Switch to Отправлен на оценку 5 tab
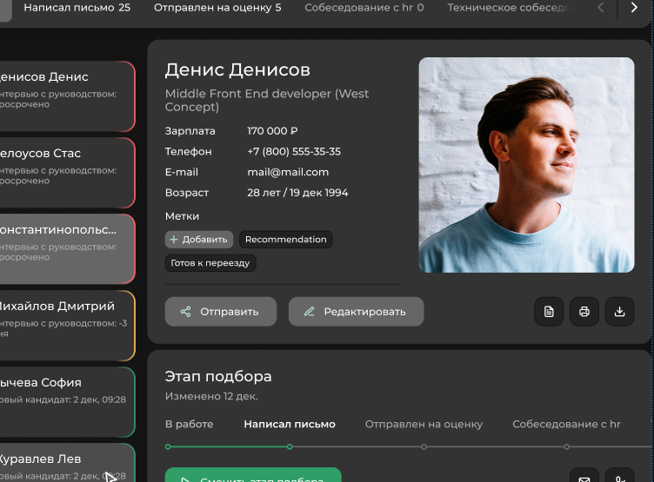654x482 pixels. 217,8
